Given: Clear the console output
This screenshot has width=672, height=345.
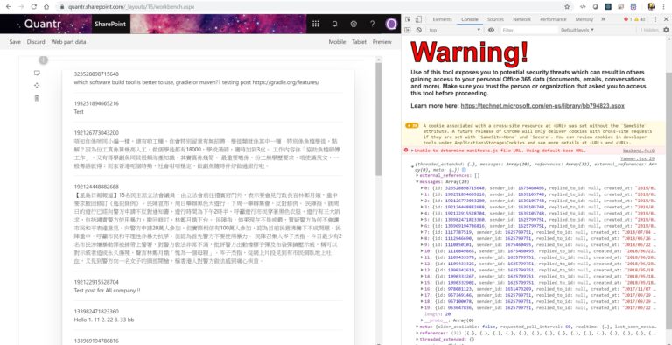Looking at the screenshot, I should click(418, 30).
